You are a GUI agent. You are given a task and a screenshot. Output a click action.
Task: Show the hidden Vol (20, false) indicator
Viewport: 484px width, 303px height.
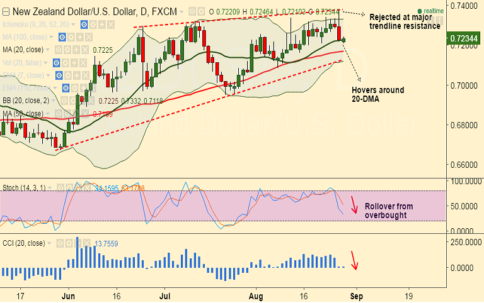(x=56, y=63)
